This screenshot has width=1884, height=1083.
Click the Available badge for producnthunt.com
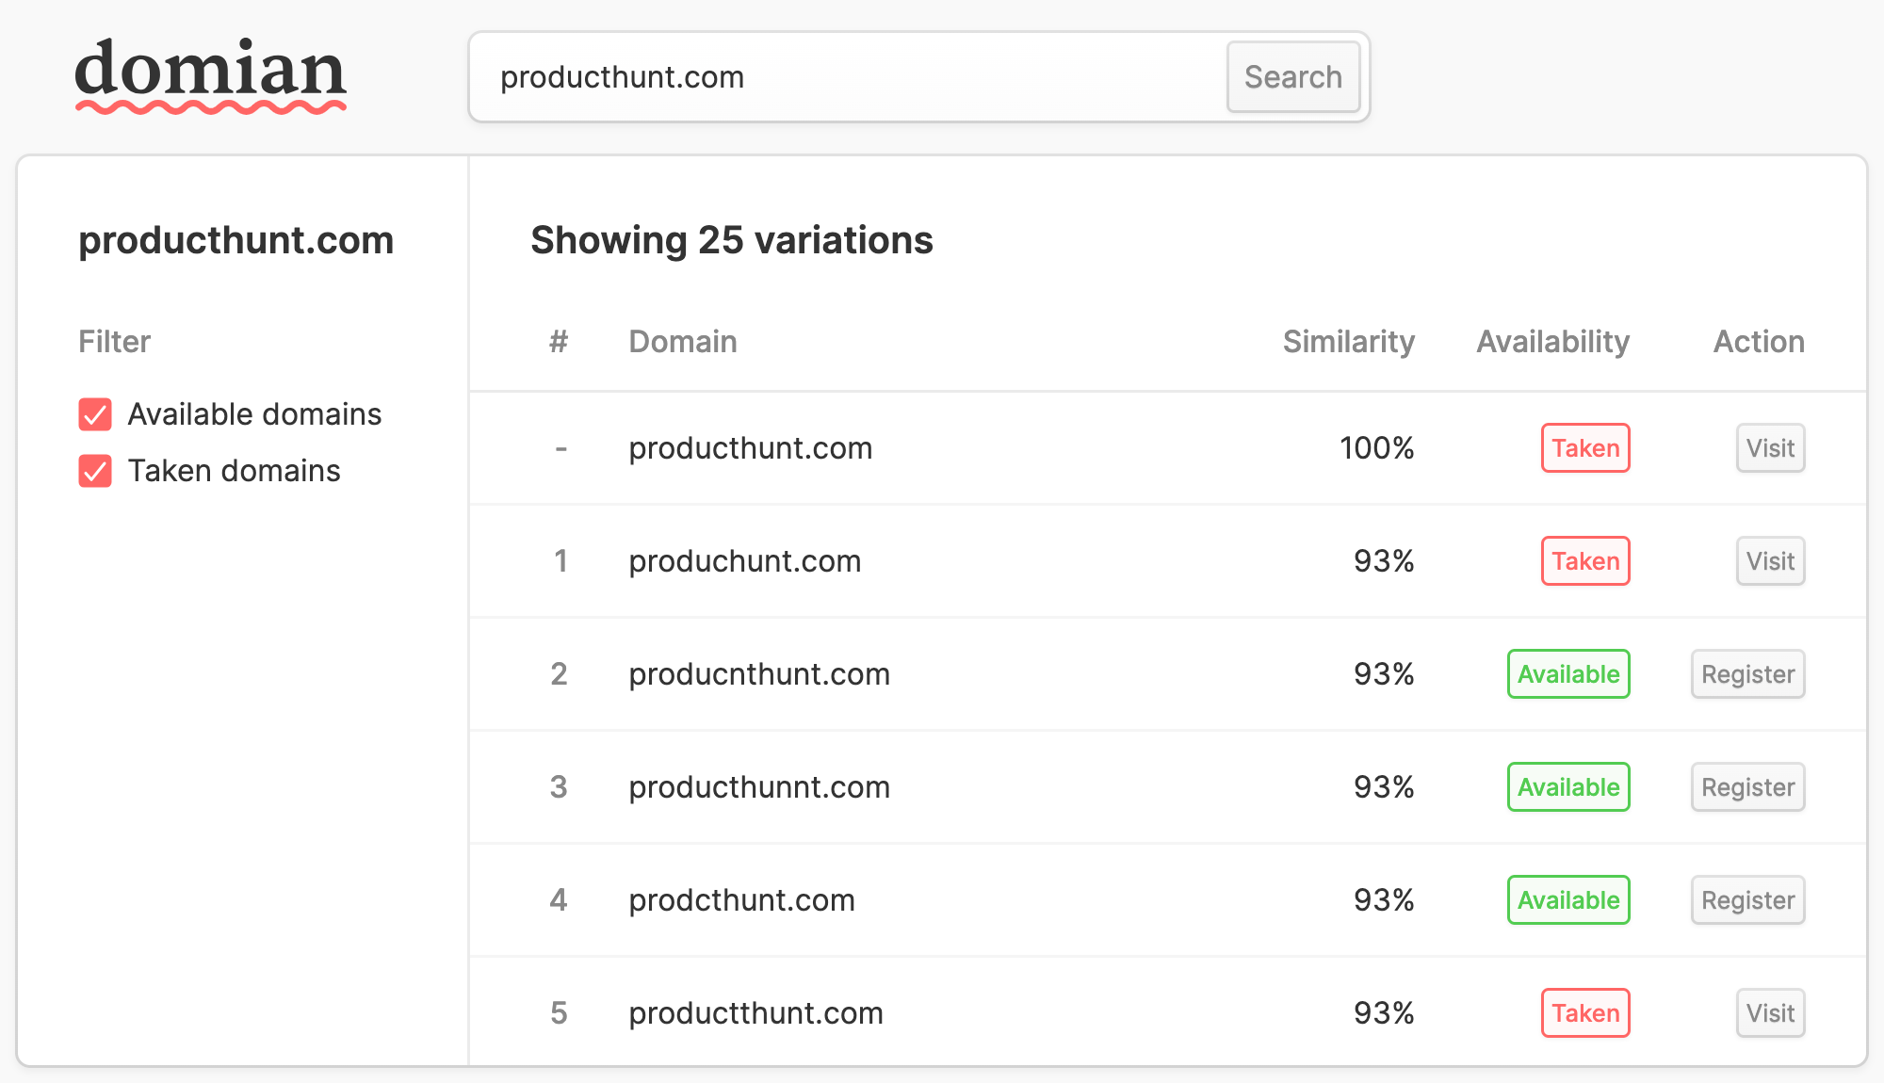(x=1568, y=674)
